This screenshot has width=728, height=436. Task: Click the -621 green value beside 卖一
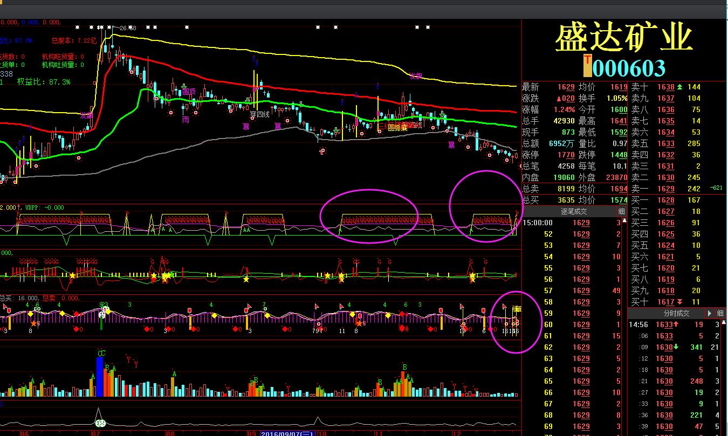[717, 188]
